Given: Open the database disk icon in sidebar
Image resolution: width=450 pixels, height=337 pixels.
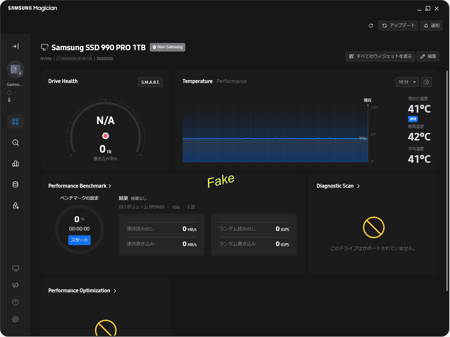Looking at the screenshot, I should point(15,184).
